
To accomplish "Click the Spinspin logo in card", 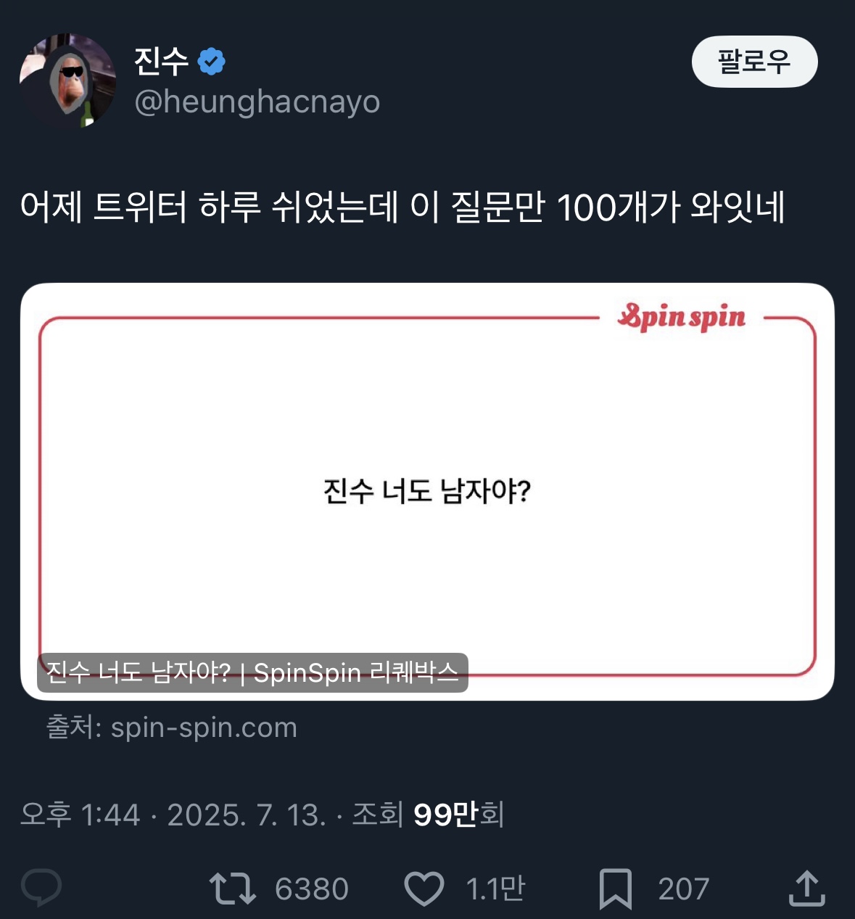I will point(682,318).
